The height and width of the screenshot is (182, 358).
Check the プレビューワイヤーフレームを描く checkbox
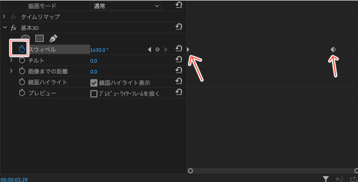[94, 93]
